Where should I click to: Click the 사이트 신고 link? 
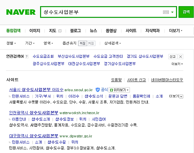click(136, 80)
